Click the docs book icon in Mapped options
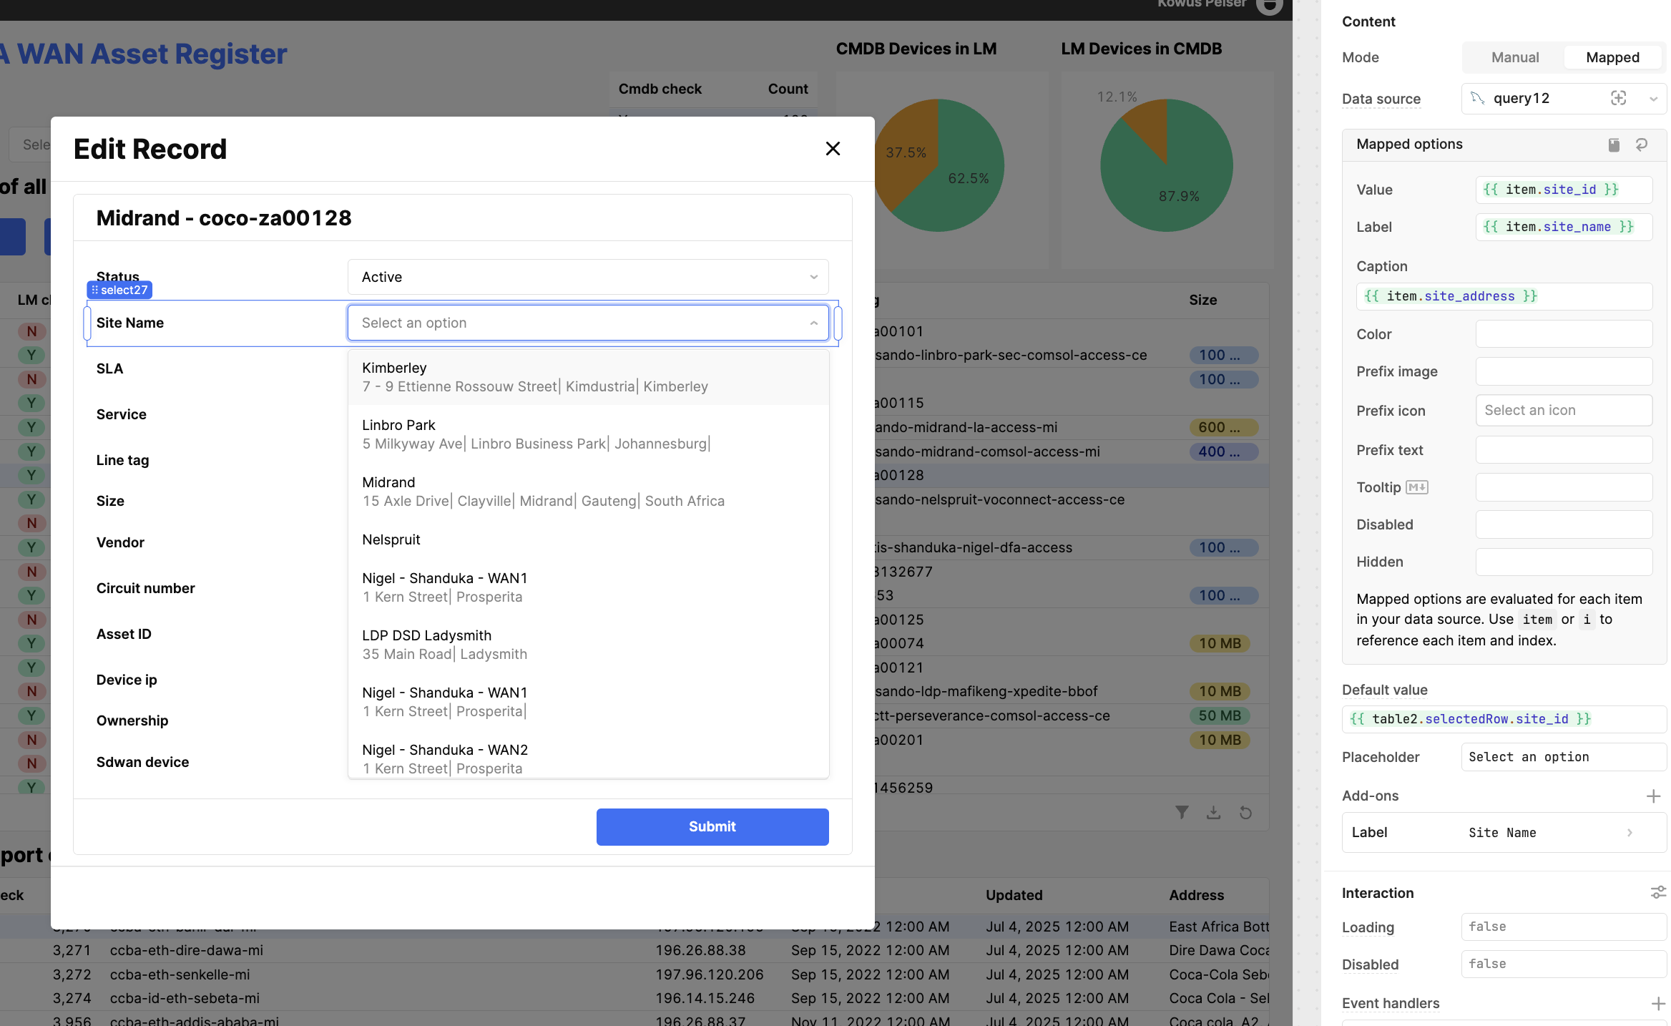1671x1026 pixels. 1614,145
